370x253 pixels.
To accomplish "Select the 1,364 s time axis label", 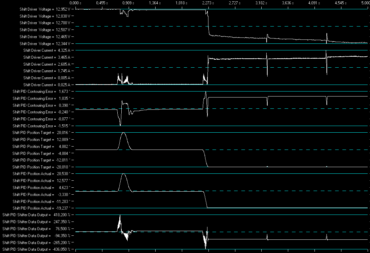I will [155, 3].
